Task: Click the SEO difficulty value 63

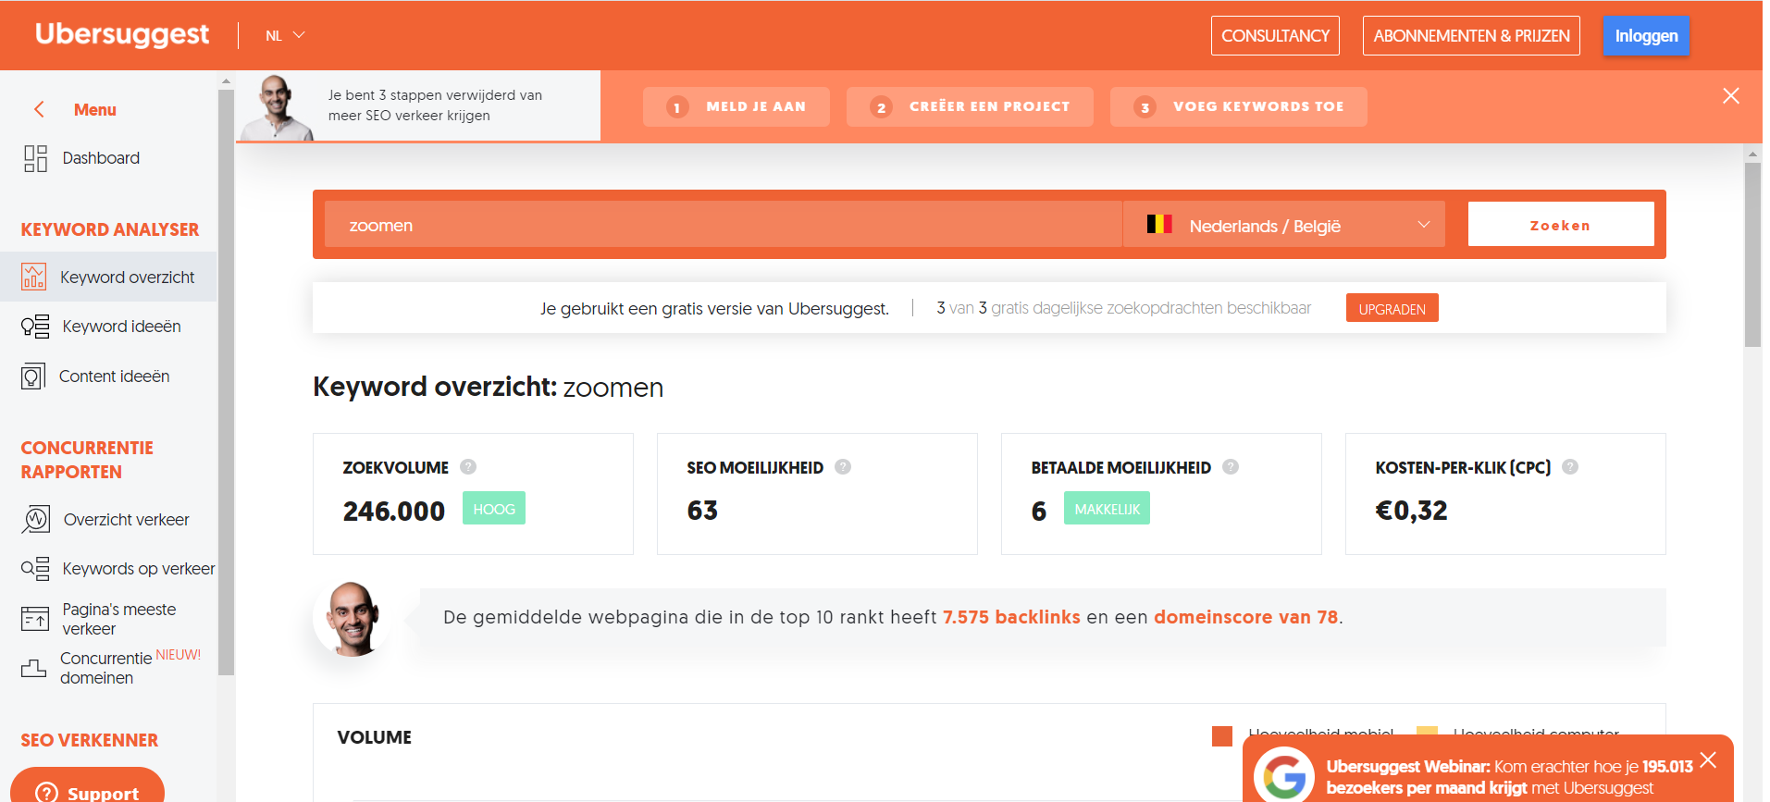Action: point(702,511)
